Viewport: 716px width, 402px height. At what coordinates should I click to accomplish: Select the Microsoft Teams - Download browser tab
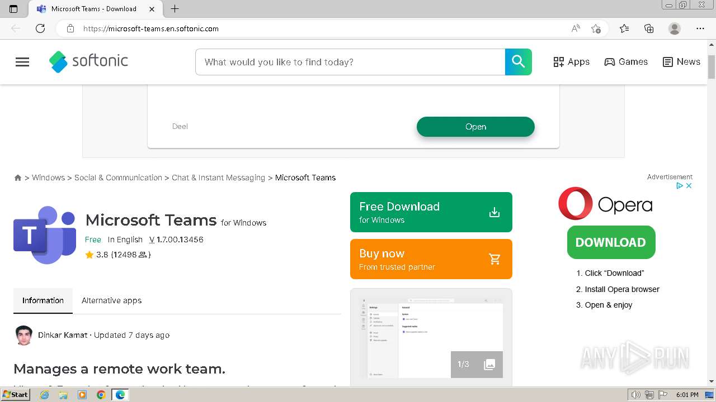pos(95,9)
